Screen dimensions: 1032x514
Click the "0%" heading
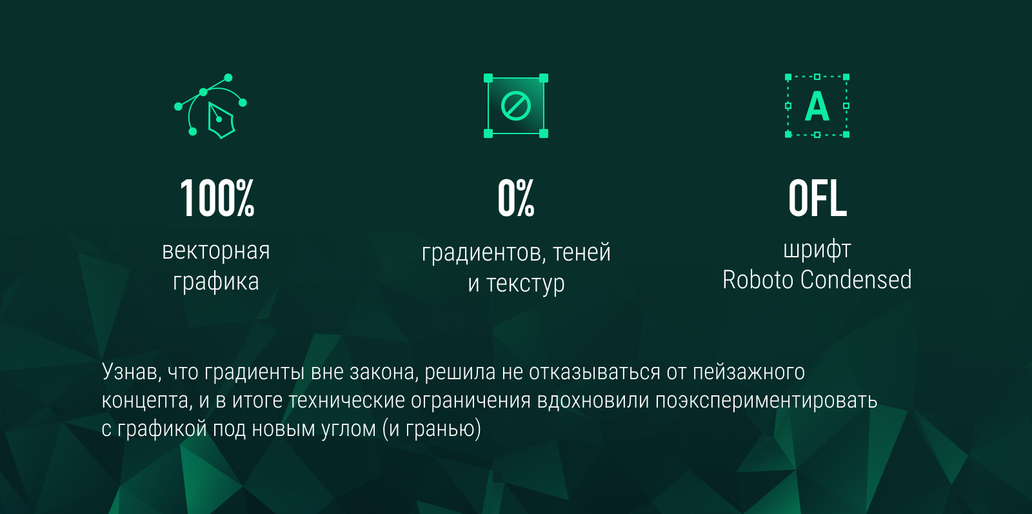pos(516,199)
